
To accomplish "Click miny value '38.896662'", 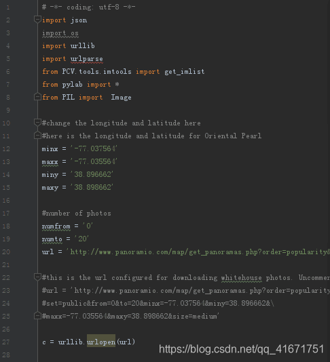I will (x=92, y=174).
